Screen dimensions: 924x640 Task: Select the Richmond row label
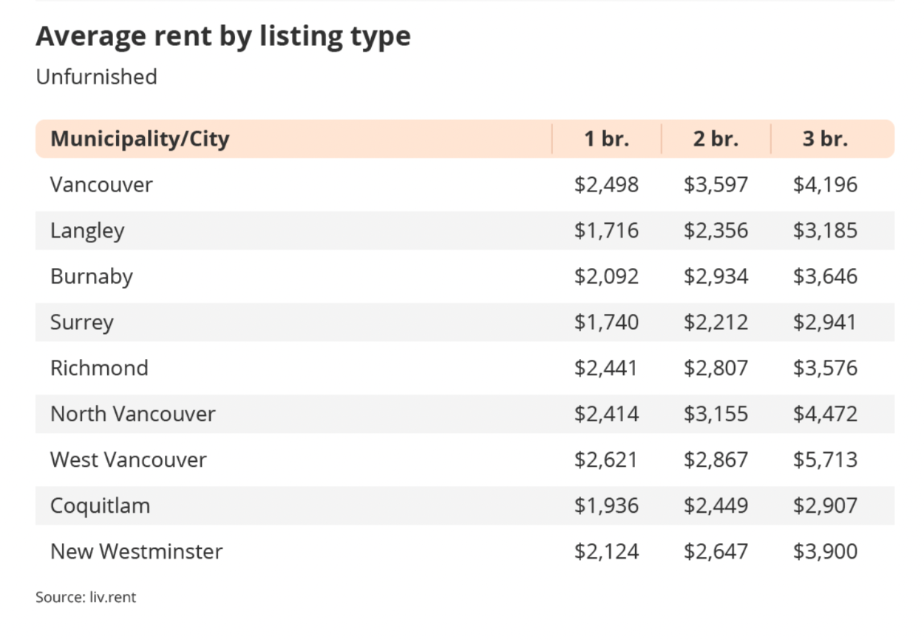[99, 367]
